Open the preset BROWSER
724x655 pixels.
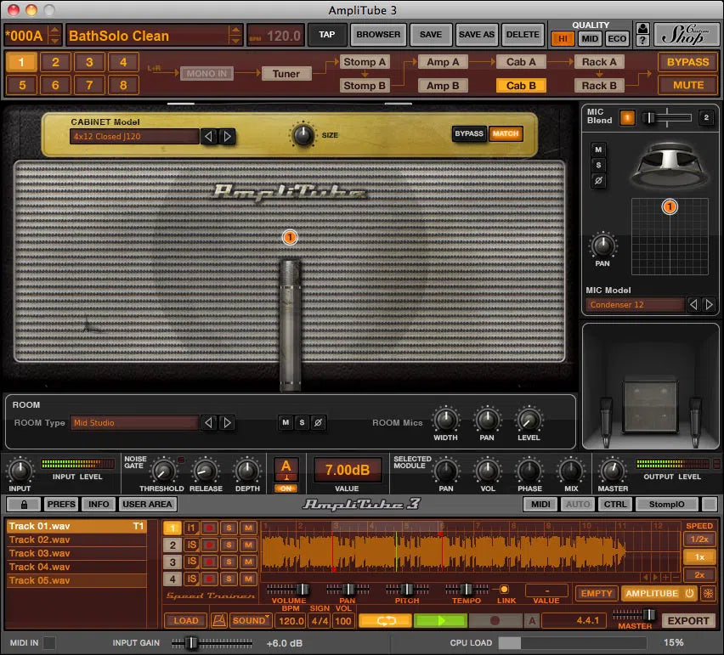(x=378, y=35)
